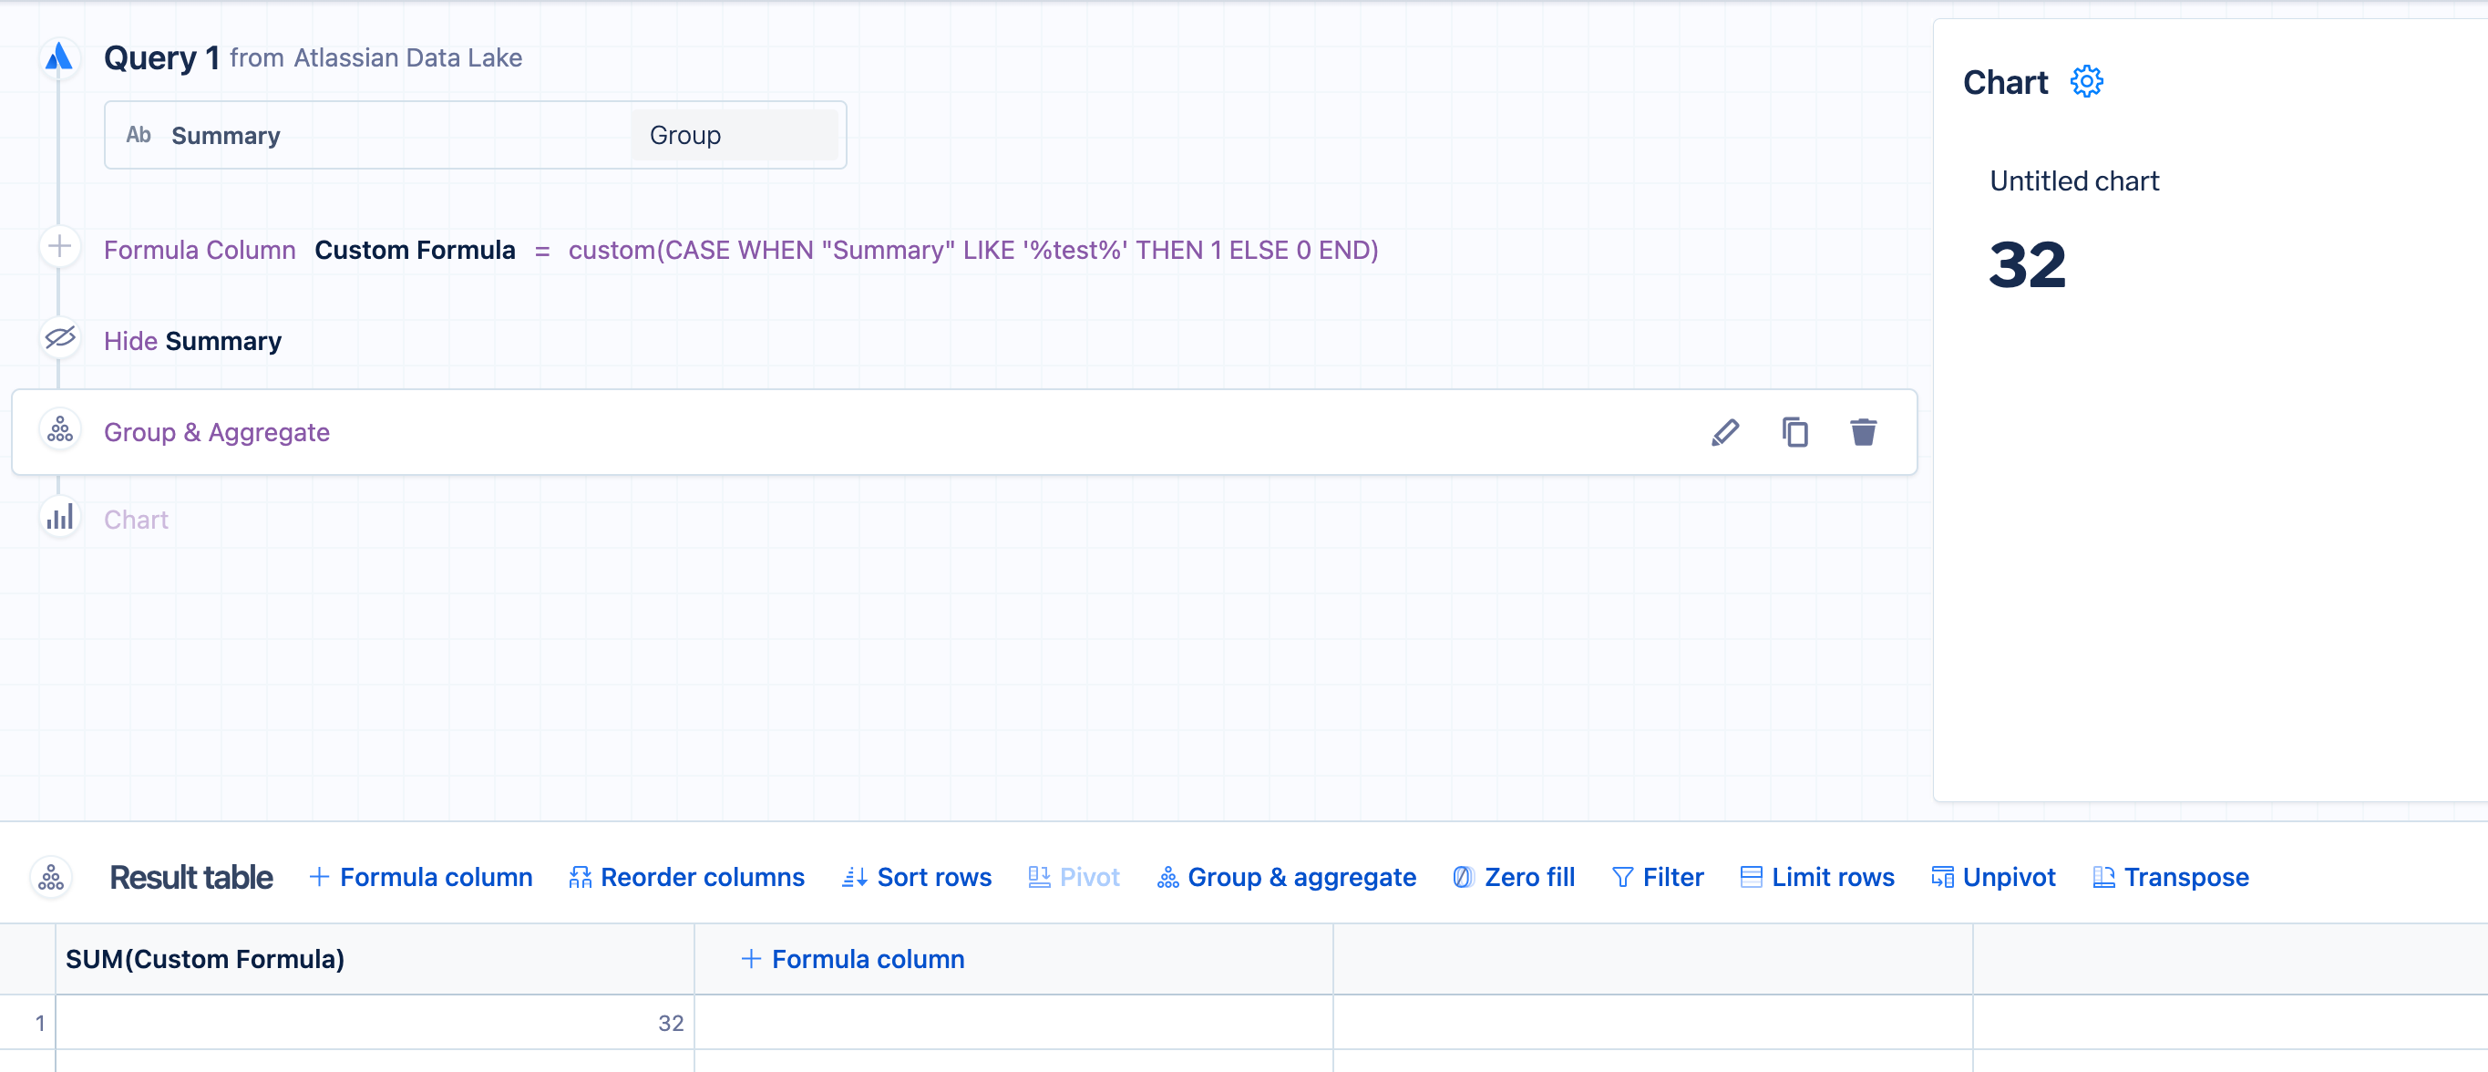Open the Group dropdown for Summary column
This screenshot has width=2488, height=1072.
(x=733, y=135)
